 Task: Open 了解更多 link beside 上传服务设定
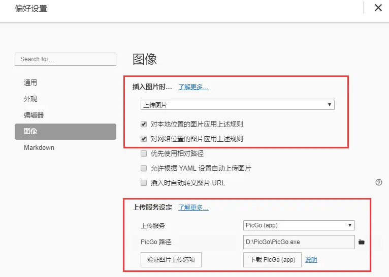point(193,208)
